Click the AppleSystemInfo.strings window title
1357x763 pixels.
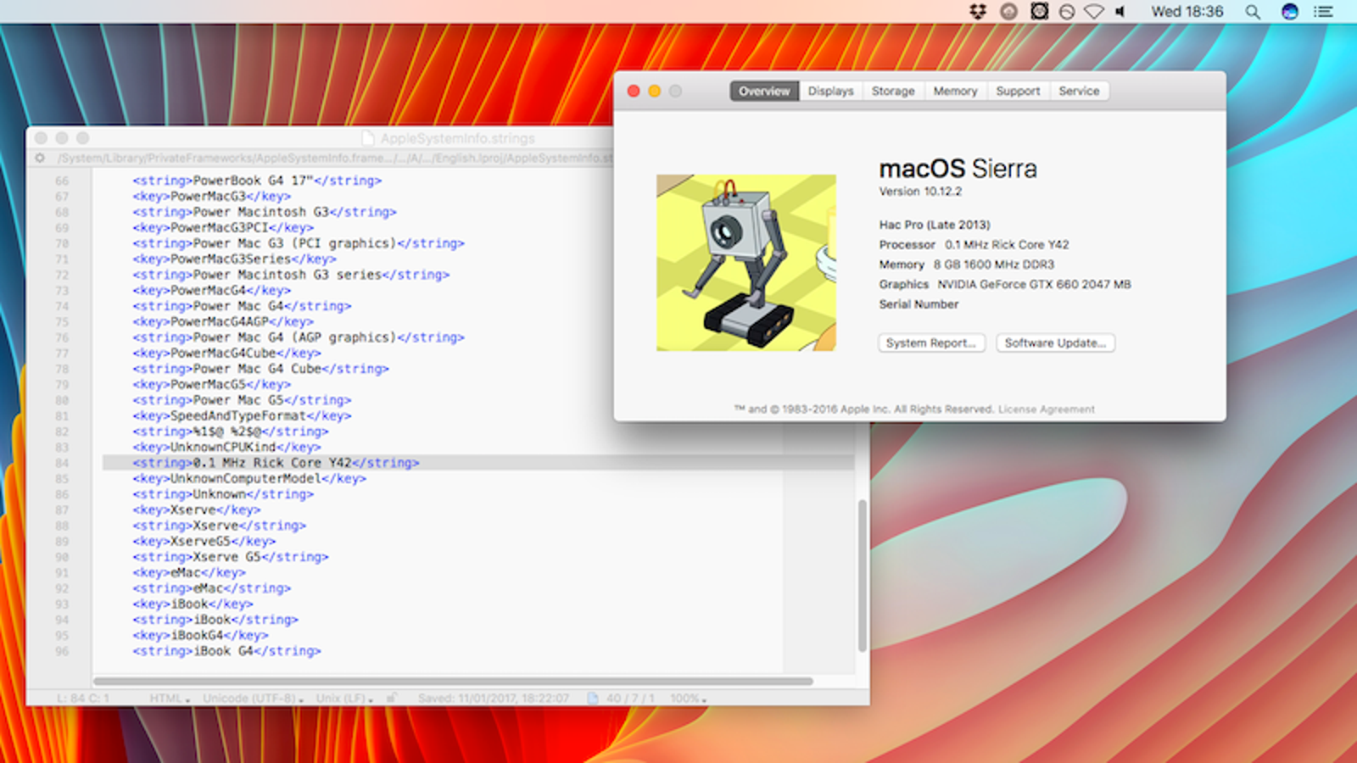click(457, 138)
